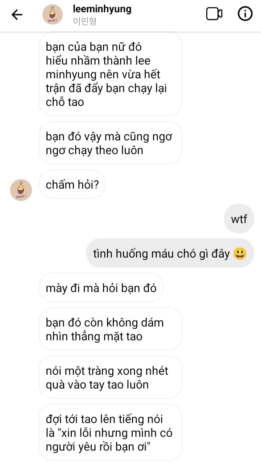
Task: Start a video call with leeminhyung
Action: (x=214, y=14)
